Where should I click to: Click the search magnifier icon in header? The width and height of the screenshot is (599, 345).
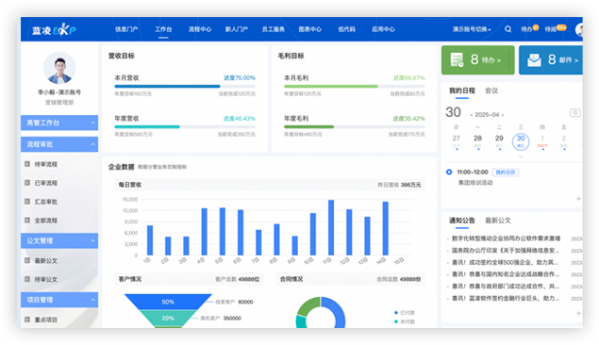(x=507, y=29)
